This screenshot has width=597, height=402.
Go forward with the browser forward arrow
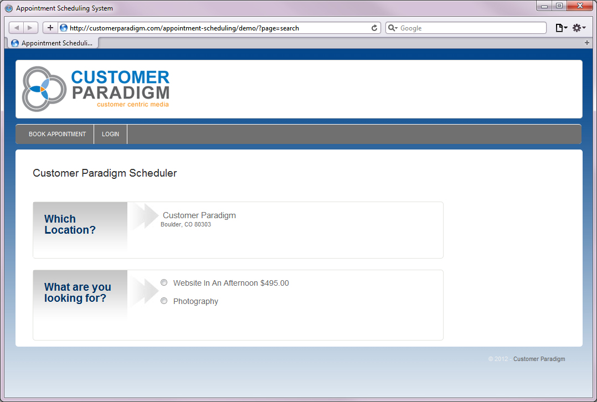30,28
